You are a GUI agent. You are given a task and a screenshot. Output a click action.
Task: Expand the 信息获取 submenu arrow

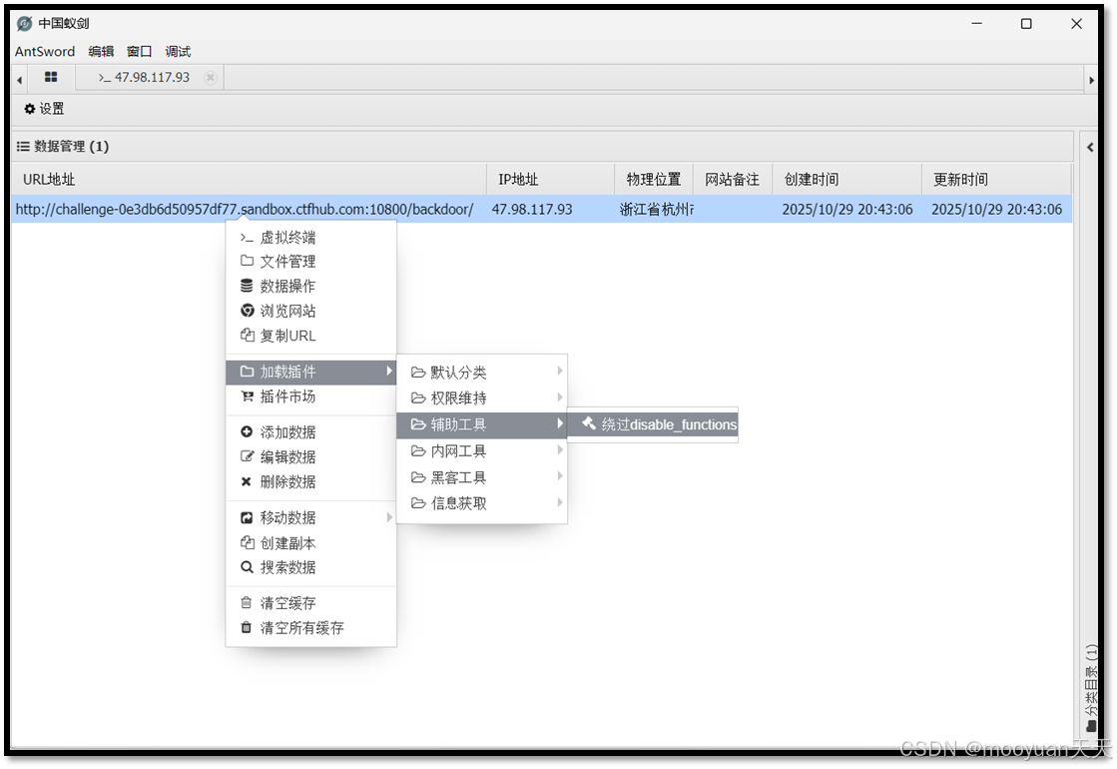560,502
